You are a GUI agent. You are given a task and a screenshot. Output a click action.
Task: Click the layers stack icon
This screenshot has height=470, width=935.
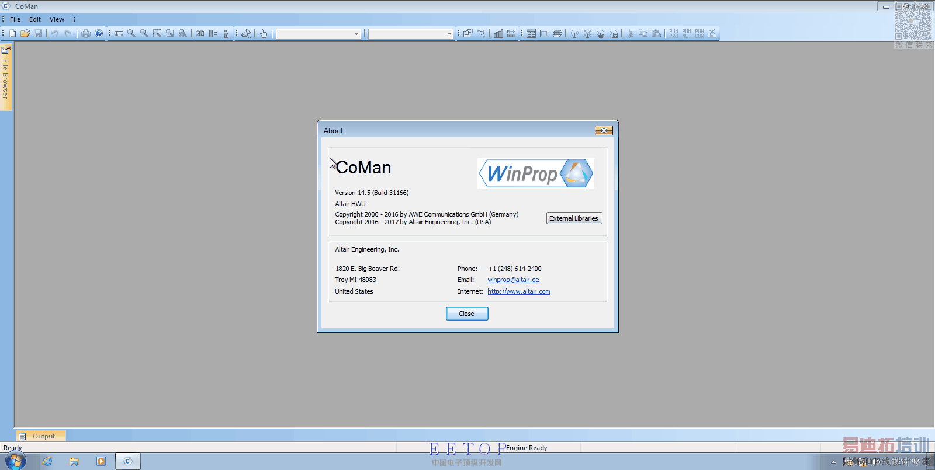(557, 33)
